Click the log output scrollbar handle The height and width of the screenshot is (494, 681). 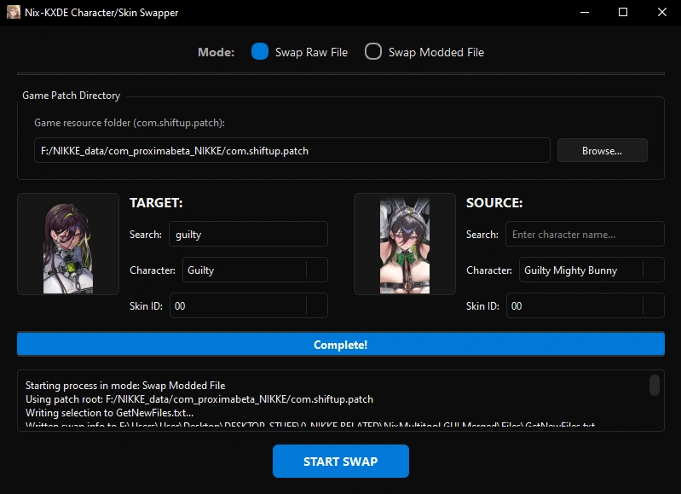point(654,386)
